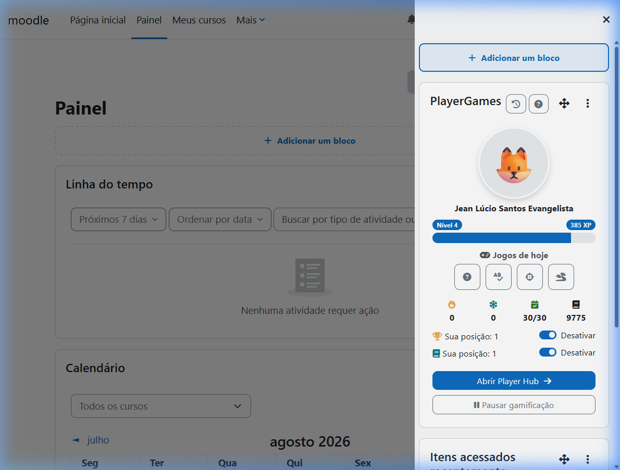This screenshot has width=620, height=470.
Task: Open the PlayerGames history icon
Action: tap(516, 104)
